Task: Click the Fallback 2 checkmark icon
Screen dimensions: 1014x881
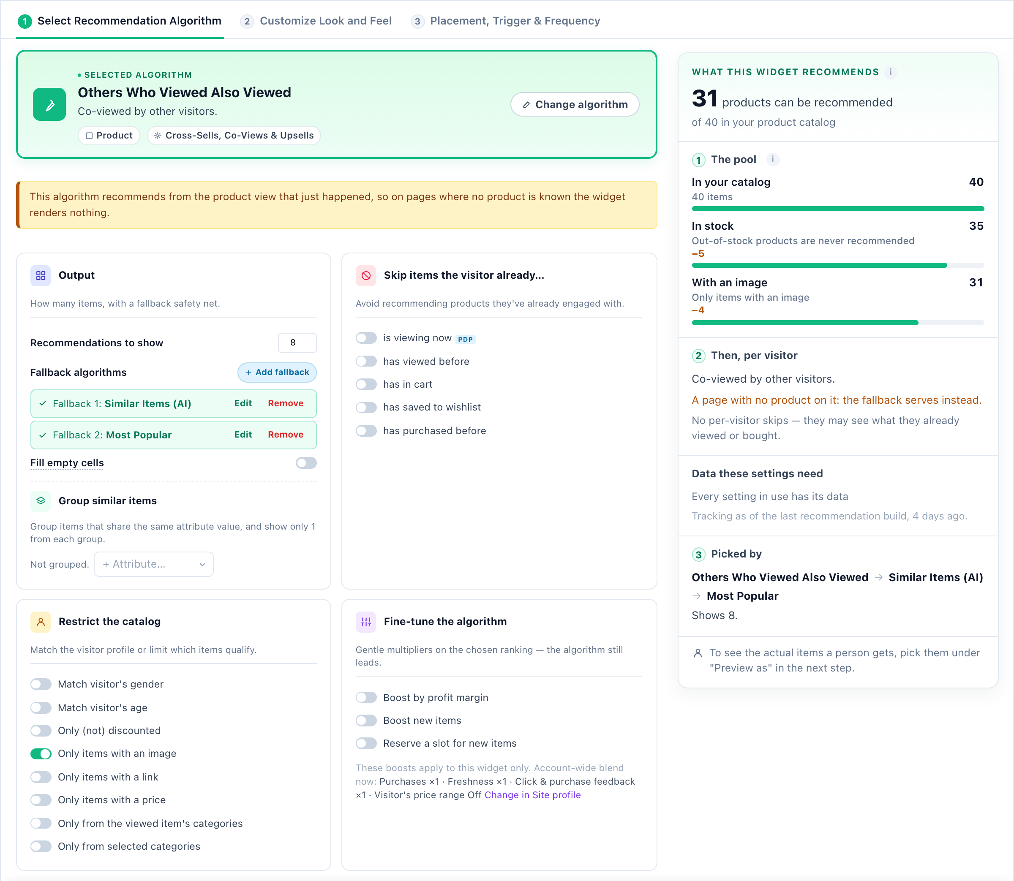Action: click(43, 435)
